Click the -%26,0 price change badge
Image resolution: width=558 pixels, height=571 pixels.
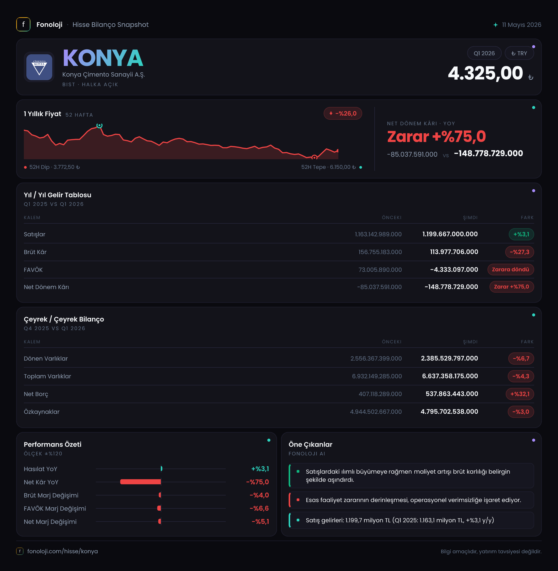[x=343, y=113]
